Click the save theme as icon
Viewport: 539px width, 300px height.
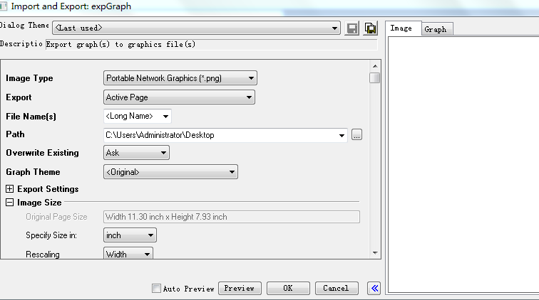(370, 28)
